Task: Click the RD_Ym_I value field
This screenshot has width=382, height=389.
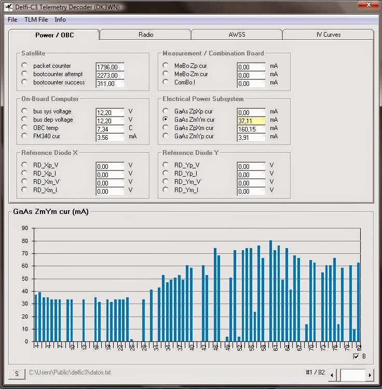Action: [251, 191]
